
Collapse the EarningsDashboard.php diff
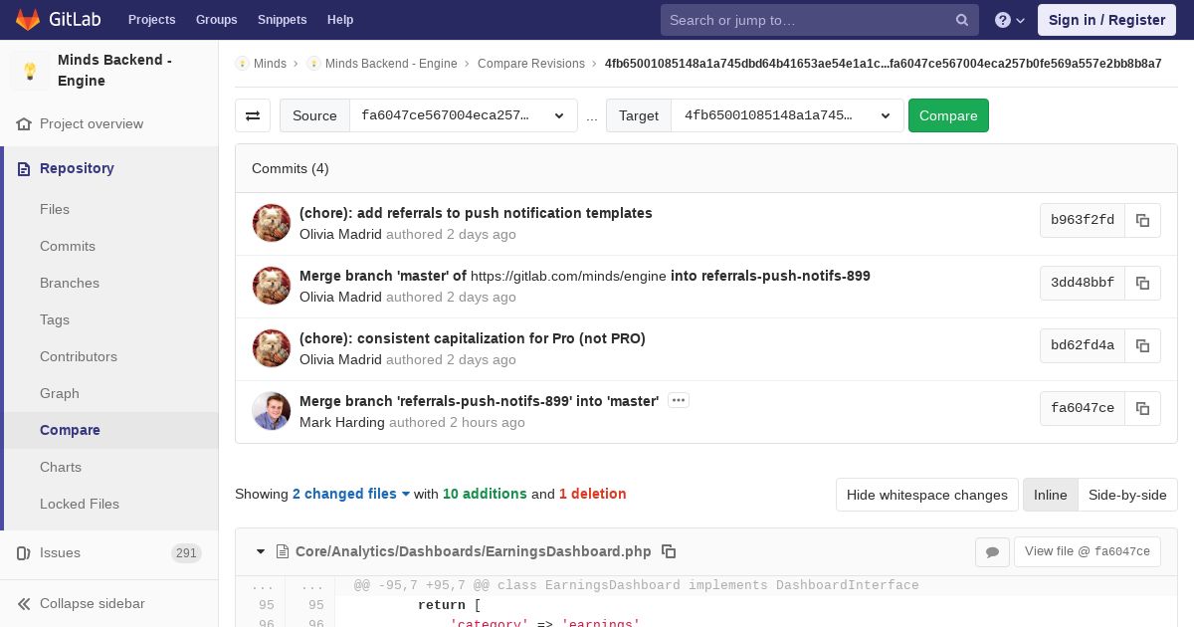pos(261,551)
